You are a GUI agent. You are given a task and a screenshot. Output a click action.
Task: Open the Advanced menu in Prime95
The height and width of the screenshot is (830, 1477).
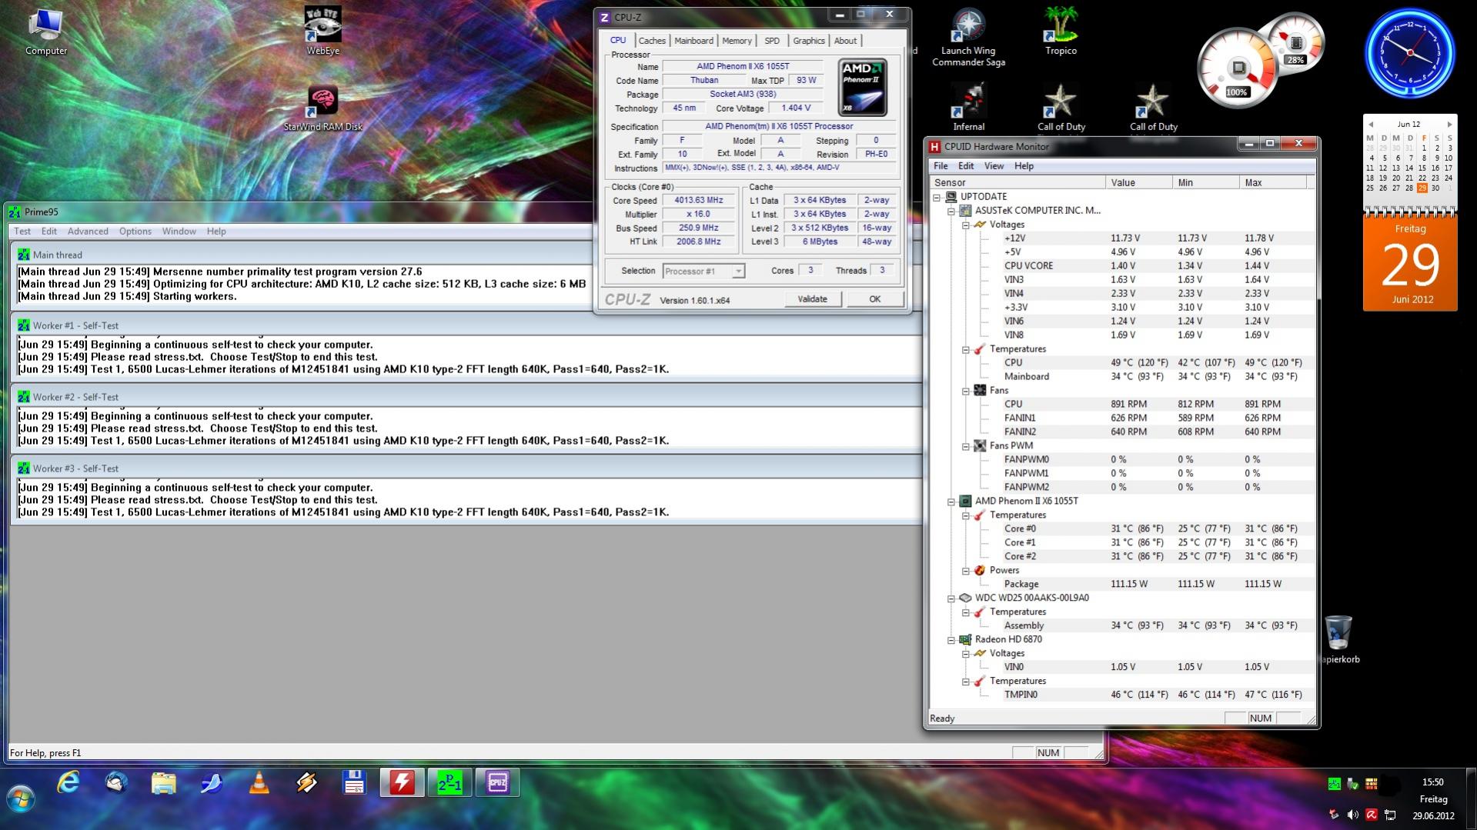pyautogui.click(x=88, y=231)
